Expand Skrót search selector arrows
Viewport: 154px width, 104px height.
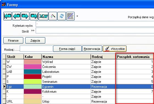click(33, 31)
